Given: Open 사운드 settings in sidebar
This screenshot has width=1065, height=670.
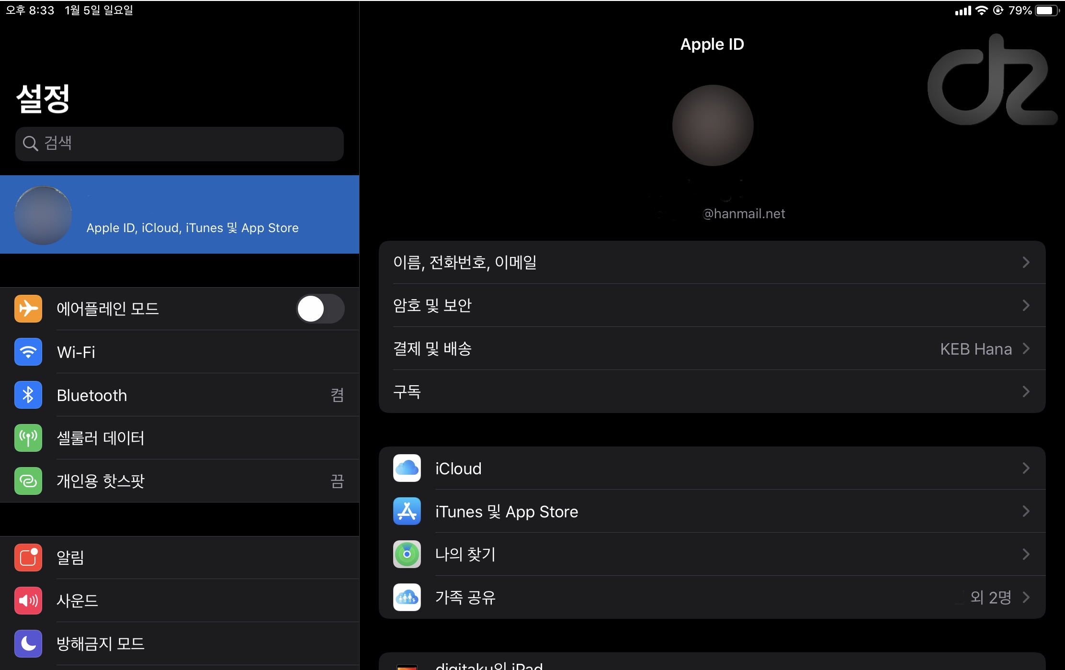Looking at the screenshot, I should click(x=180, y=601).
